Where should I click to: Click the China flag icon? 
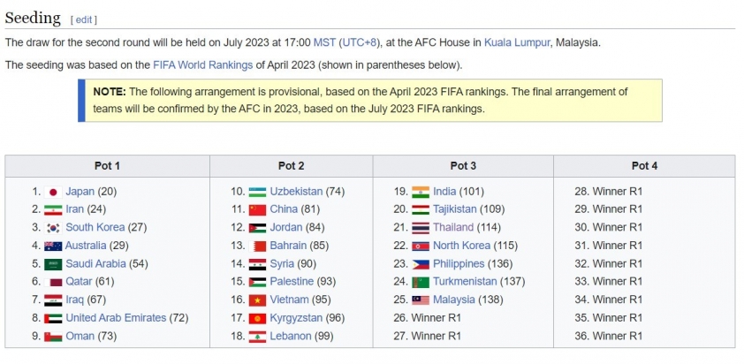coord(257,210)
